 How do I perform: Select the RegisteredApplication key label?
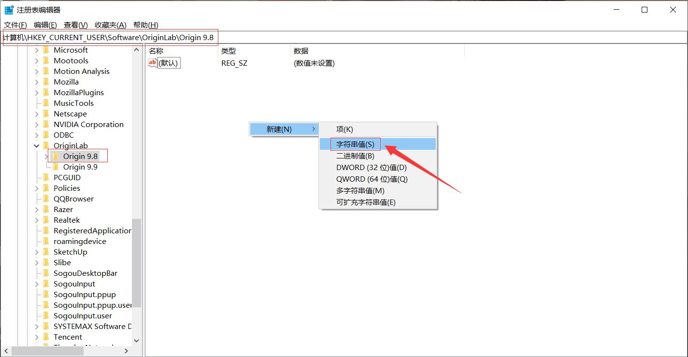click(x=92, y=231)
